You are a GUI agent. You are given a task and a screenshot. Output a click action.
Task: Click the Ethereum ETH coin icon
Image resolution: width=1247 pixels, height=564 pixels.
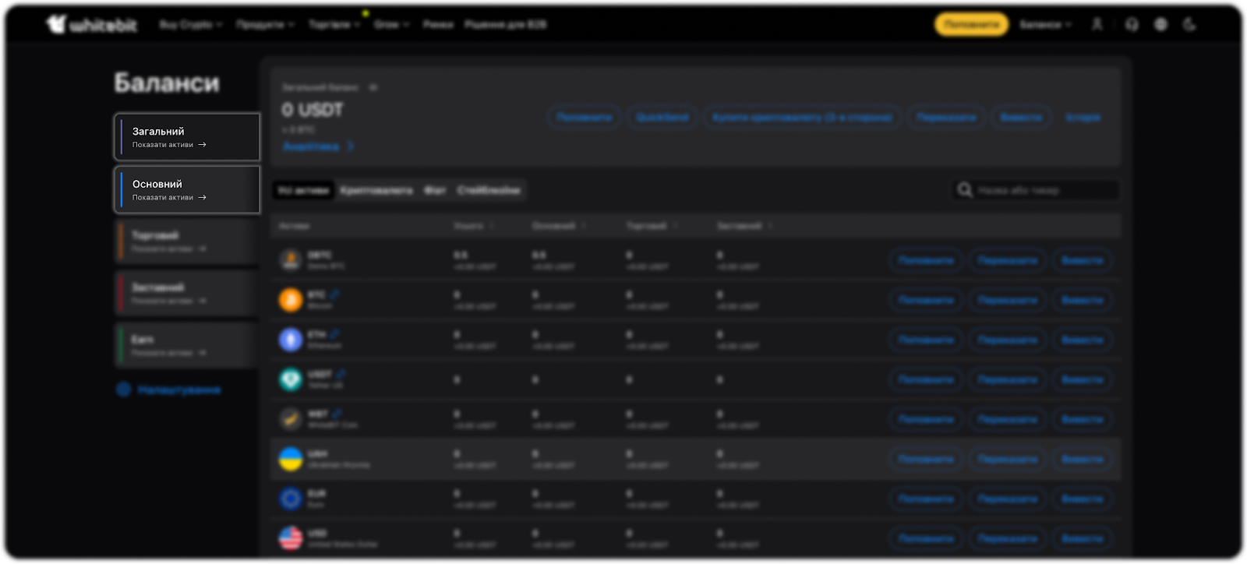[x=291, y=340]
